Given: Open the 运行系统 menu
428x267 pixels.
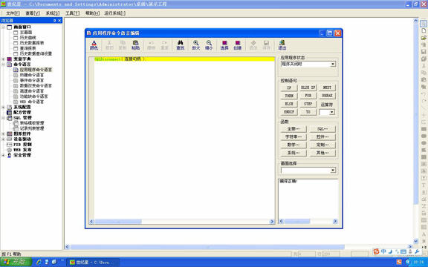Looking at the screenshot, I should click(x=115, y=13).
